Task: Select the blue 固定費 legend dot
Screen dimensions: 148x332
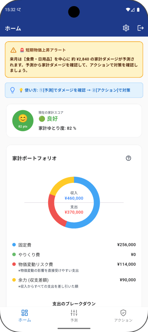Action: coord(14,245)
